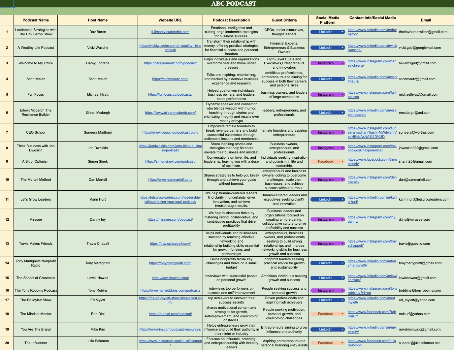Select the Website URL header cell

[170, 20]
